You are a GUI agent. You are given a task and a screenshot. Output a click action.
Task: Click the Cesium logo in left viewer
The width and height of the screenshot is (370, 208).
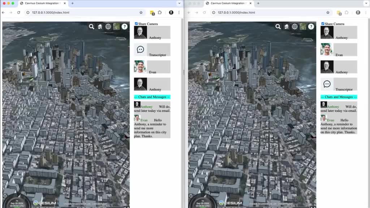pyautogui.click(x=45, y=203)
